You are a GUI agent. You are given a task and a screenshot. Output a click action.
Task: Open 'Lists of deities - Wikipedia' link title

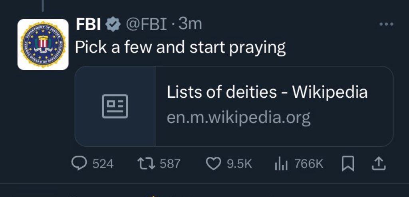point(267,93)
